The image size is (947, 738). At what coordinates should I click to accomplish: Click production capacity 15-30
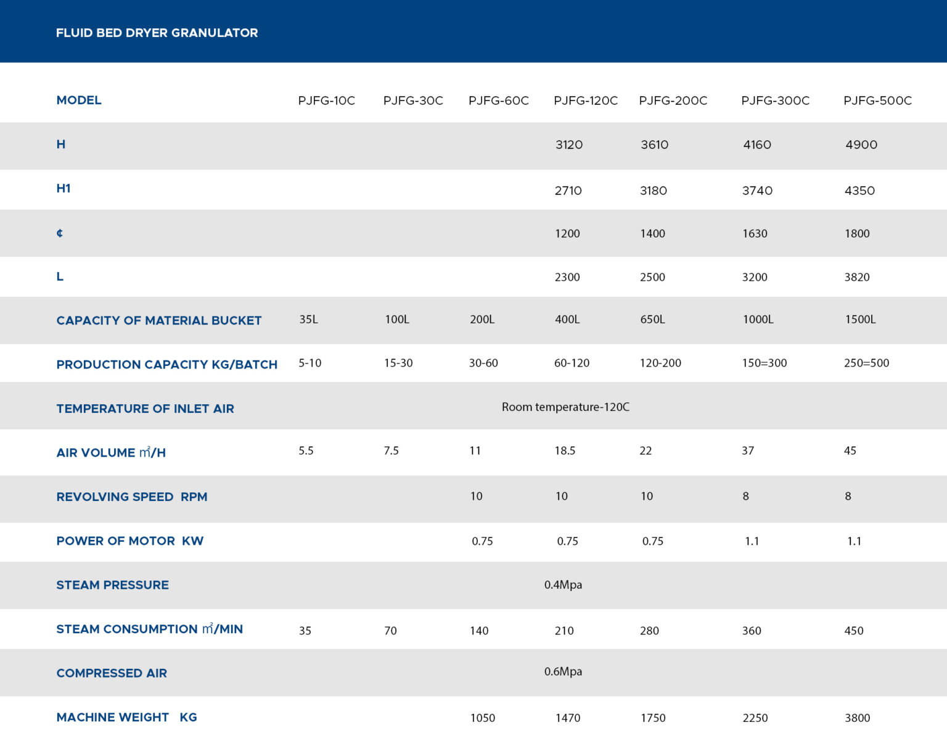pyautogui.click(x=398, y=363)
